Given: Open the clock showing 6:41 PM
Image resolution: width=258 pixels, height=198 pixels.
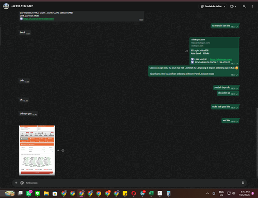Looking at the screenshot, I should coord(244,193).
